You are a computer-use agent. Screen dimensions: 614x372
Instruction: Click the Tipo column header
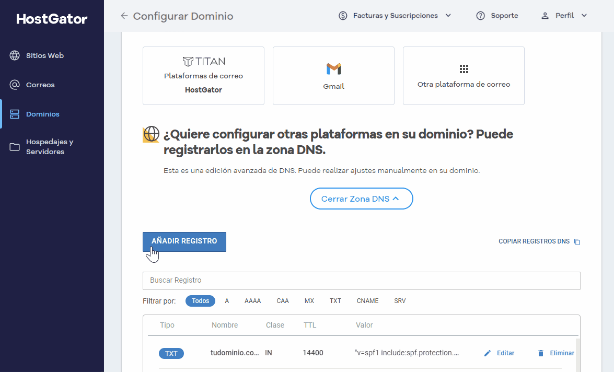(167, 325)
